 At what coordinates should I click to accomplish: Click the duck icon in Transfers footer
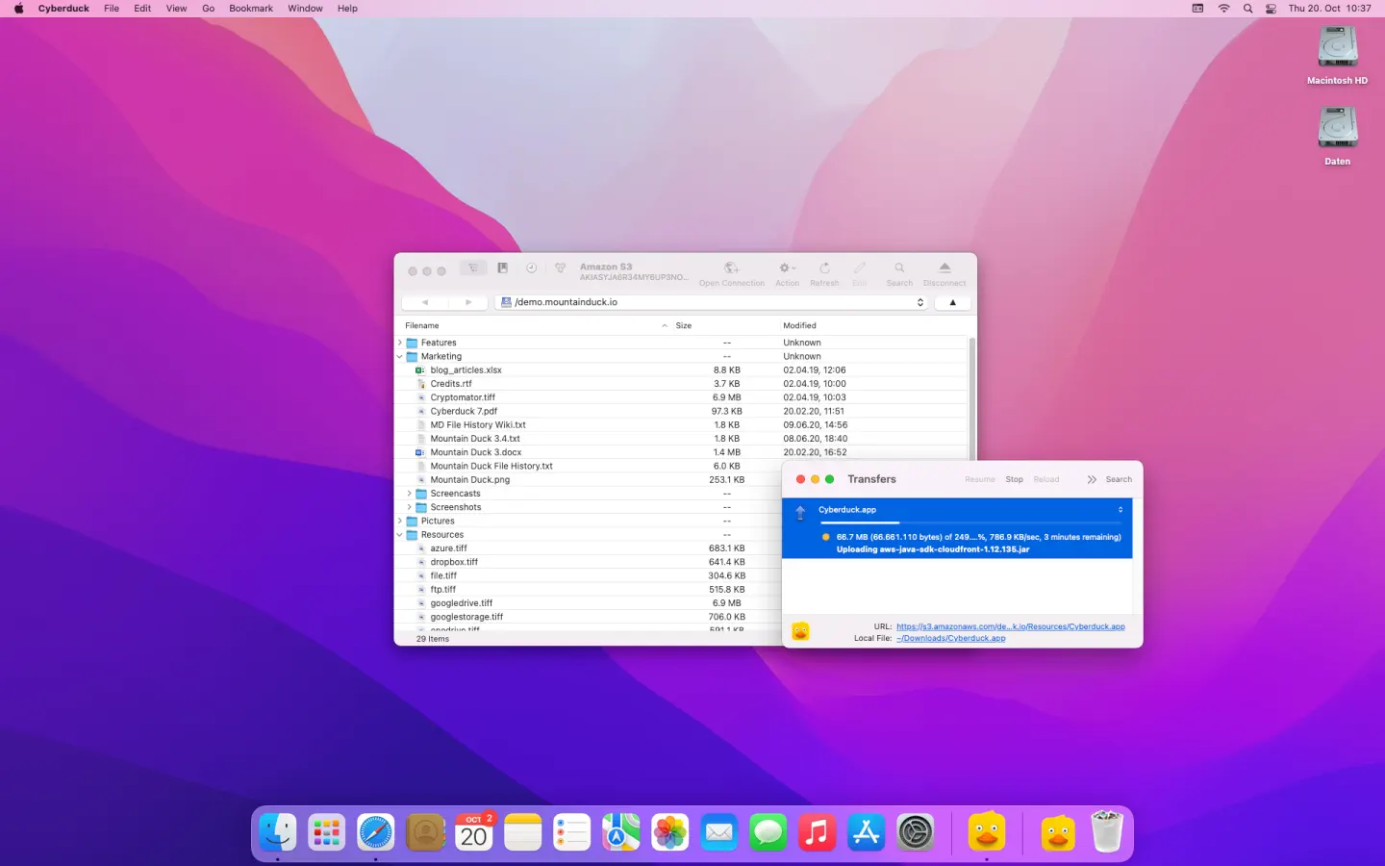800,631
